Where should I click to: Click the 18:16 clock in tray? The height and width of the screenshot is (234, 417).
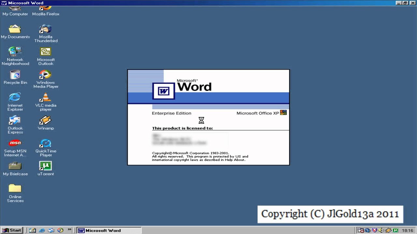point(408,230)
